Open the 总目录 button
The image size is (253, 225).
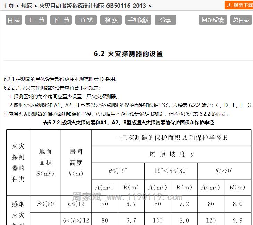[241, 20]
